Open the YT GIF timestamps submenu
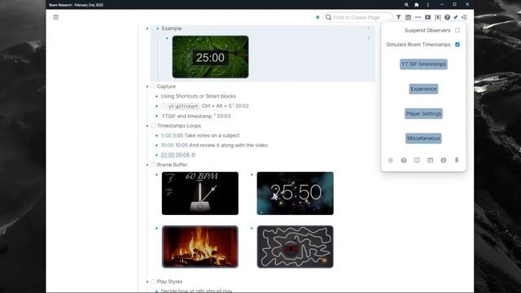The image size is (521, 293). (x=423, y=64)
